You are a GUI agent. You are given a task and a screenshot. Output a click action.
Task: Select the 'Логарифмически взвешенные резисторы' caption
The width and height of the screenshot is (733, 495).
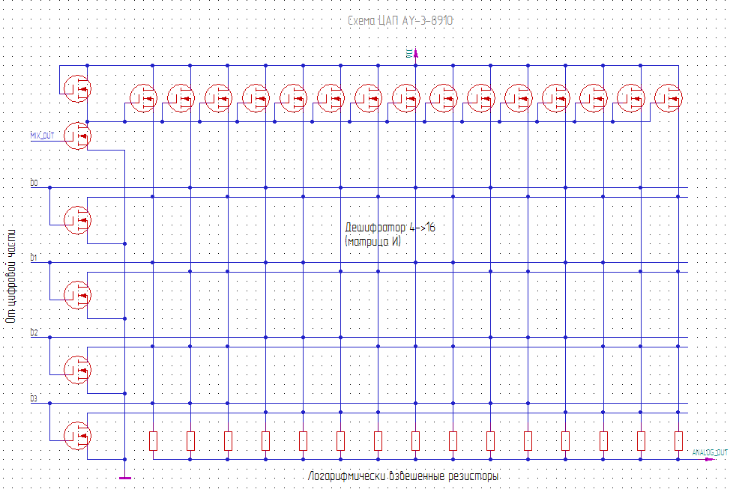(x=403, y=476)
